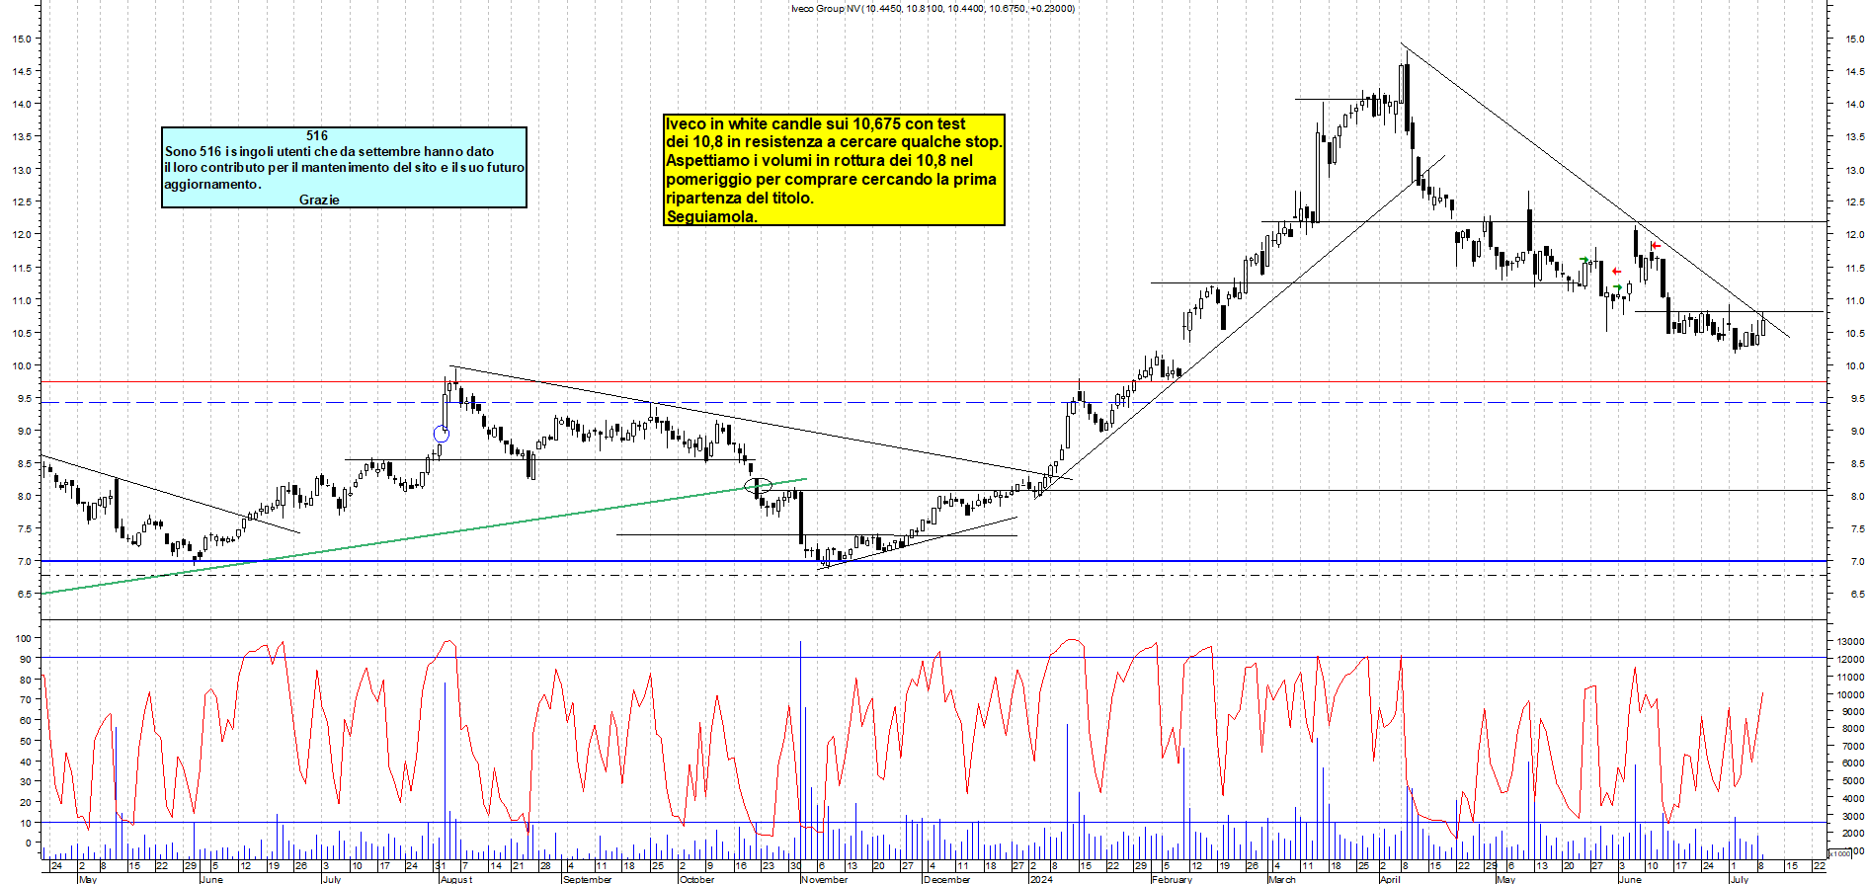Click the 90 oscillator scale label
This screenshot has width=1867, height=884.
coord(24,659)
